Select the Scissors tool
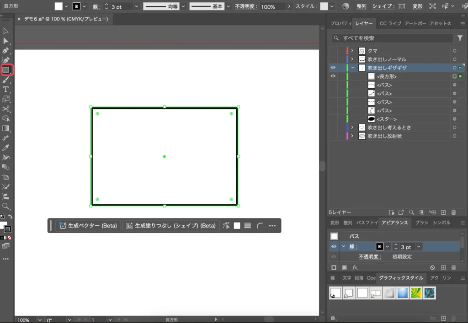The image size is (468, 323). tap(6, 109)
